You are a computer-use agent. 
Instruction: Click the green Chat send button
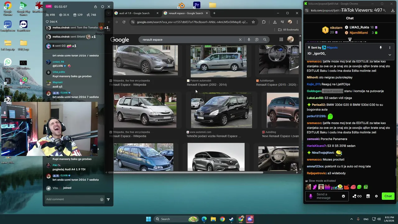388,196
